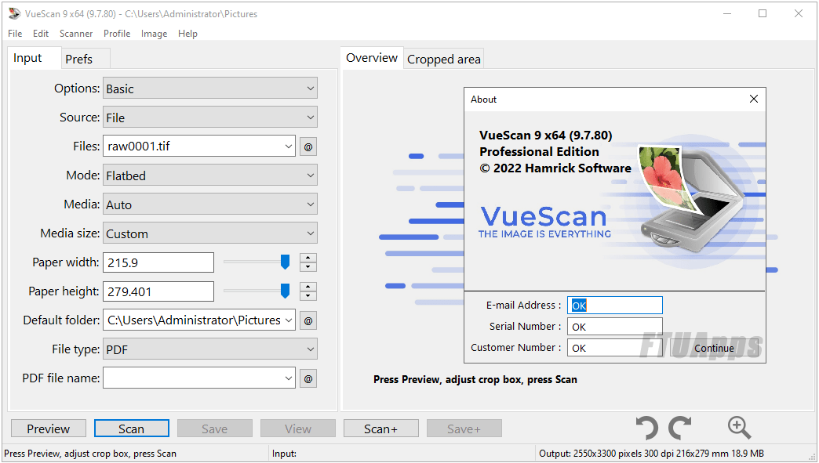
Task: Open the Edit menu
Action: pos(41,34)
